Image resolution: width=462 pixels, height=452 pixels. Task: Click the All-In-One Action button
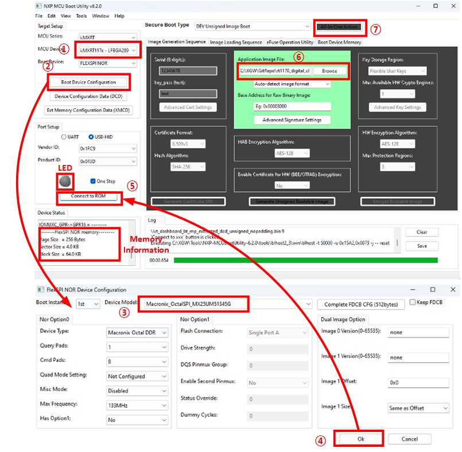click(x=338, y=27)
